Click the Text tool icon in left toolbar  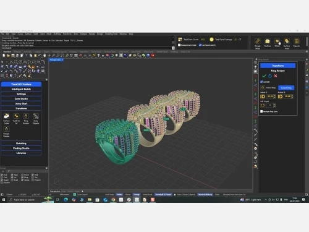pos(20,71)
